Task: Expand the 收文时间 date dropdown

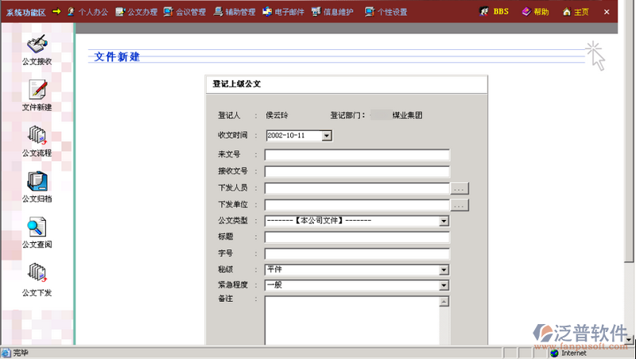Action: point(326,136)
